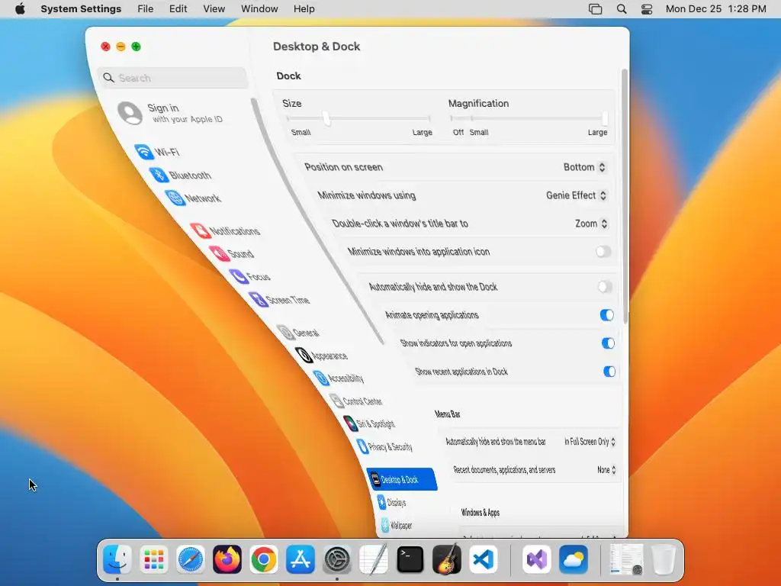
Task: Open Control Center from menu bar
Action: [x=647, y=9]
